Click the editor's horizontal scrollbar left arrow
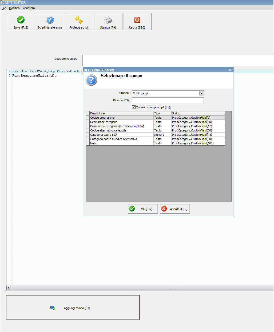Screen dimensions: 274x332 click(x=9, y=288)
